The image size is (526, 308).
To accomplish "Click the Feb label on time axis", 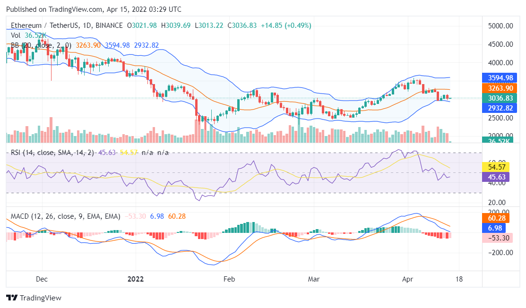I will pyautogui.click(x=229, y=279).
